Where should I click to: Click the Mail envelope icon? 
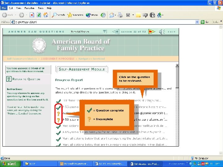click(112, 15)
